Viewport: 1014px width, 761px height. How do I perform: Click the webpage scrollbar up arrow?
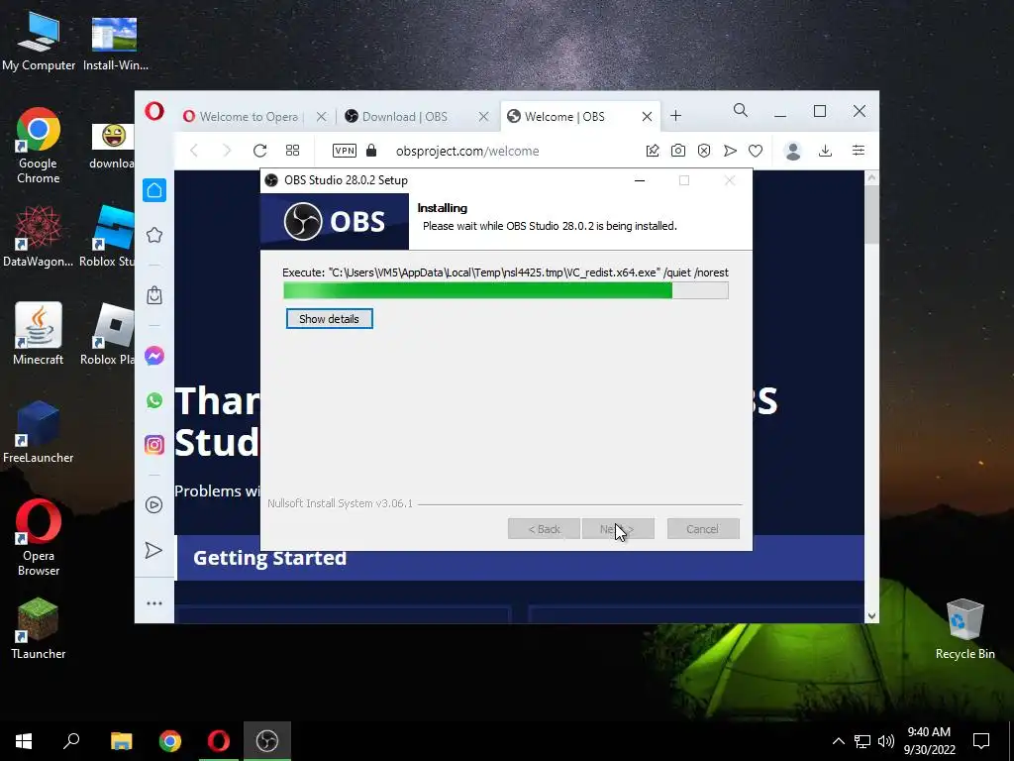(871, 177)
